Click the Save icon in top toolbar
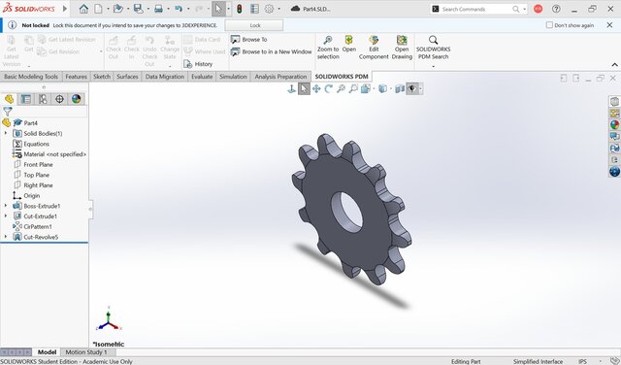 point(138,9)
